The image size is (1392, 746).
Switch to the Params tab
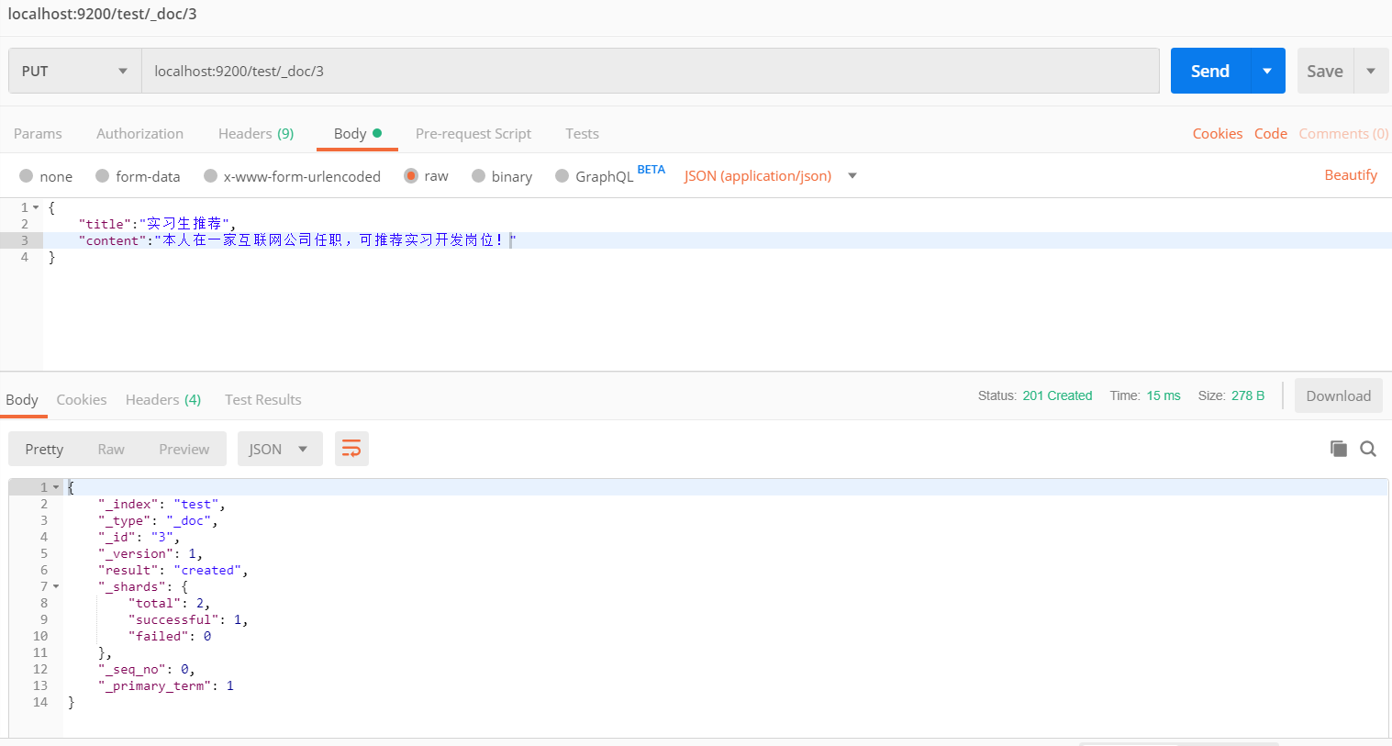(38, 133)
